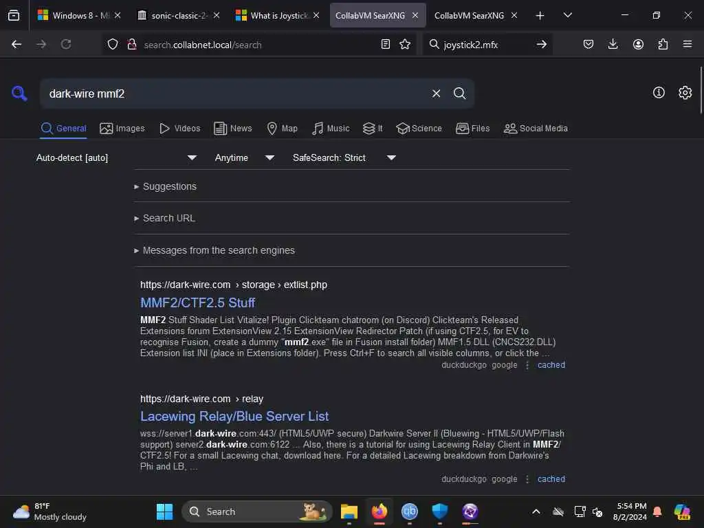Open Firefox application hamburger menu
Viewport: 704px width, 528px height.
[687, 45]
